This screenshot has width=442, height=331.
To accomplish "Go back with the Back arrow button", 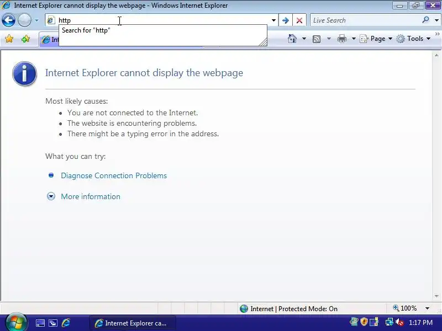I will (x=8, y=20).
